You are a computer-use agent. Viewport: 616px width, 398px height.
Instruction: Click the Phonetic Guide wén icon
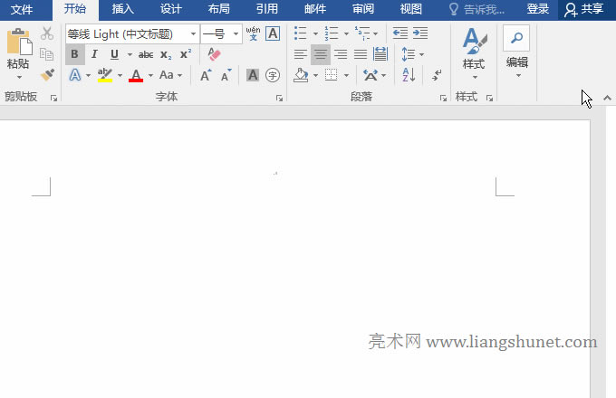(253, 33)
